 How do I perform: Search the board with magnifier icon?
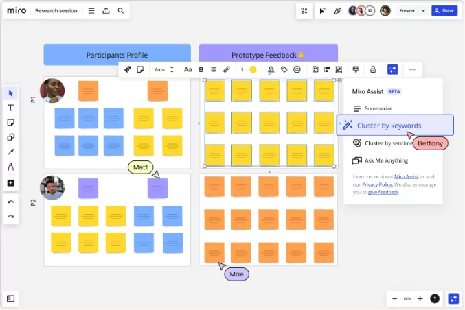(121, 11)
